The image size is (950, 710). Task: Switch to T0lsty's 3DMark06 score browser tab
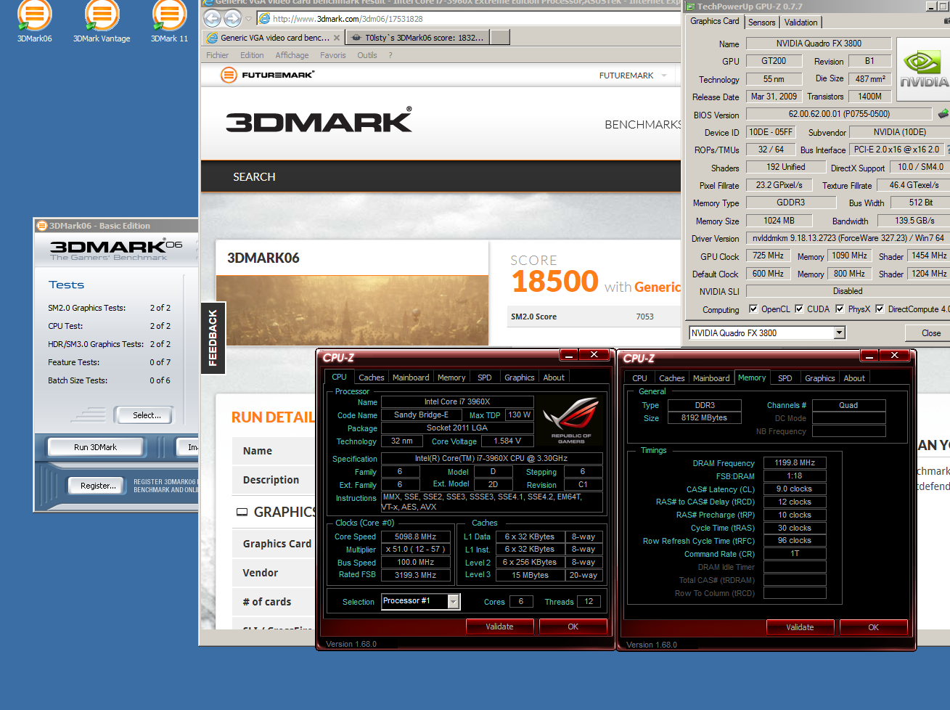417,38
